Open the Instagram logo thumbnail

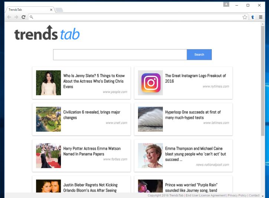[x=151, y=83]
